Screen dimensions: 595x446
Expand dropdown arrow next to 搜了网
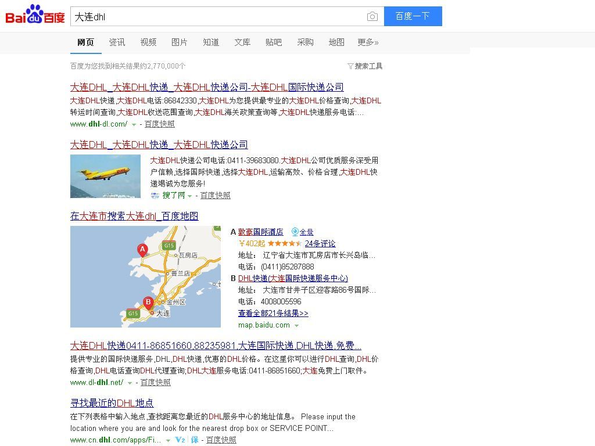(190, 196)
